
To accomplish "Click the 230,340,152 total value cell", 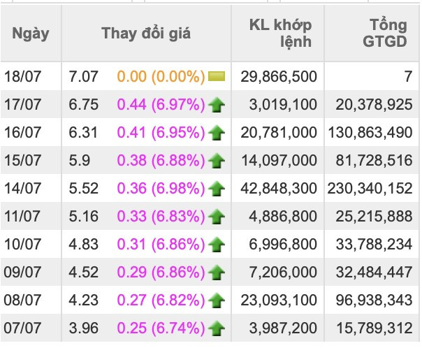I will (x=370, y=188).
